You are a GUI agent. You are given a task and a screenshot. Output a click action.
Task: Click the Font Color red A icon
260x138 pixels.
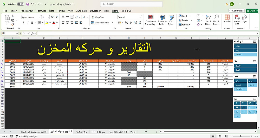[x=54, y=23]
